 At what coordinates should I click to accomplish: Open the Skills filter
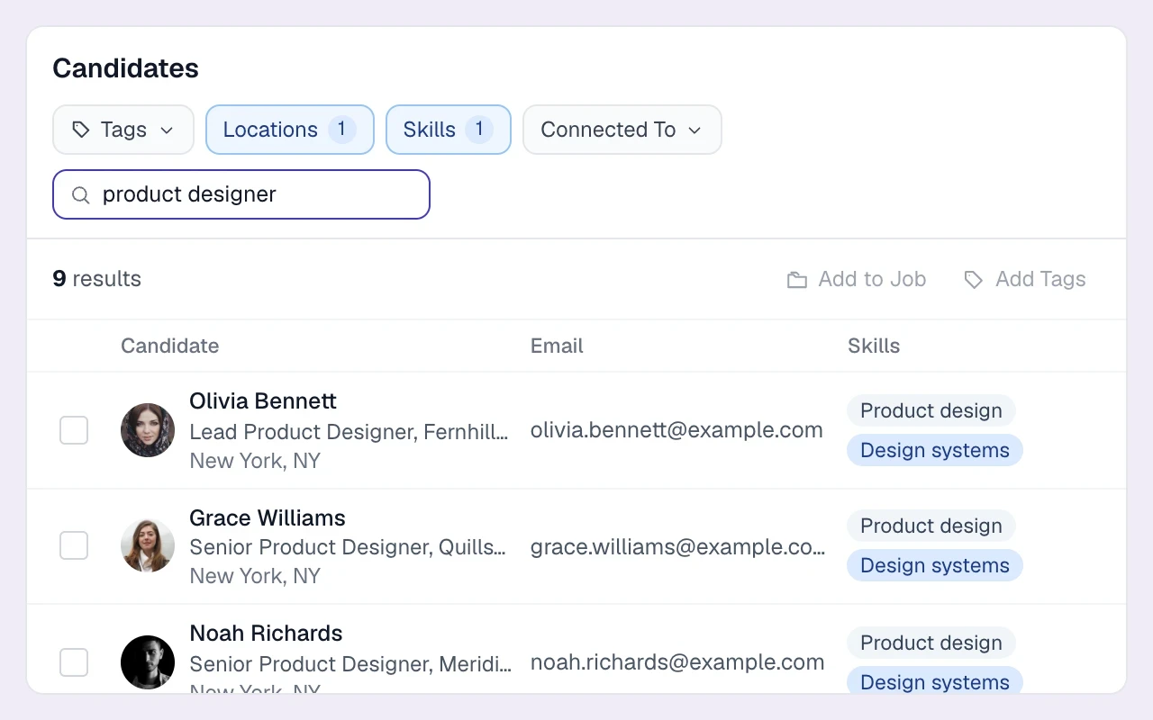pyautogui.click(x=449, y=130)
